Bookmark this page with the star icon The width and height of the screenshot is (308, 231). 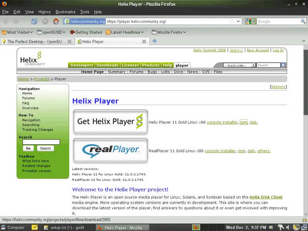[231, 22]
